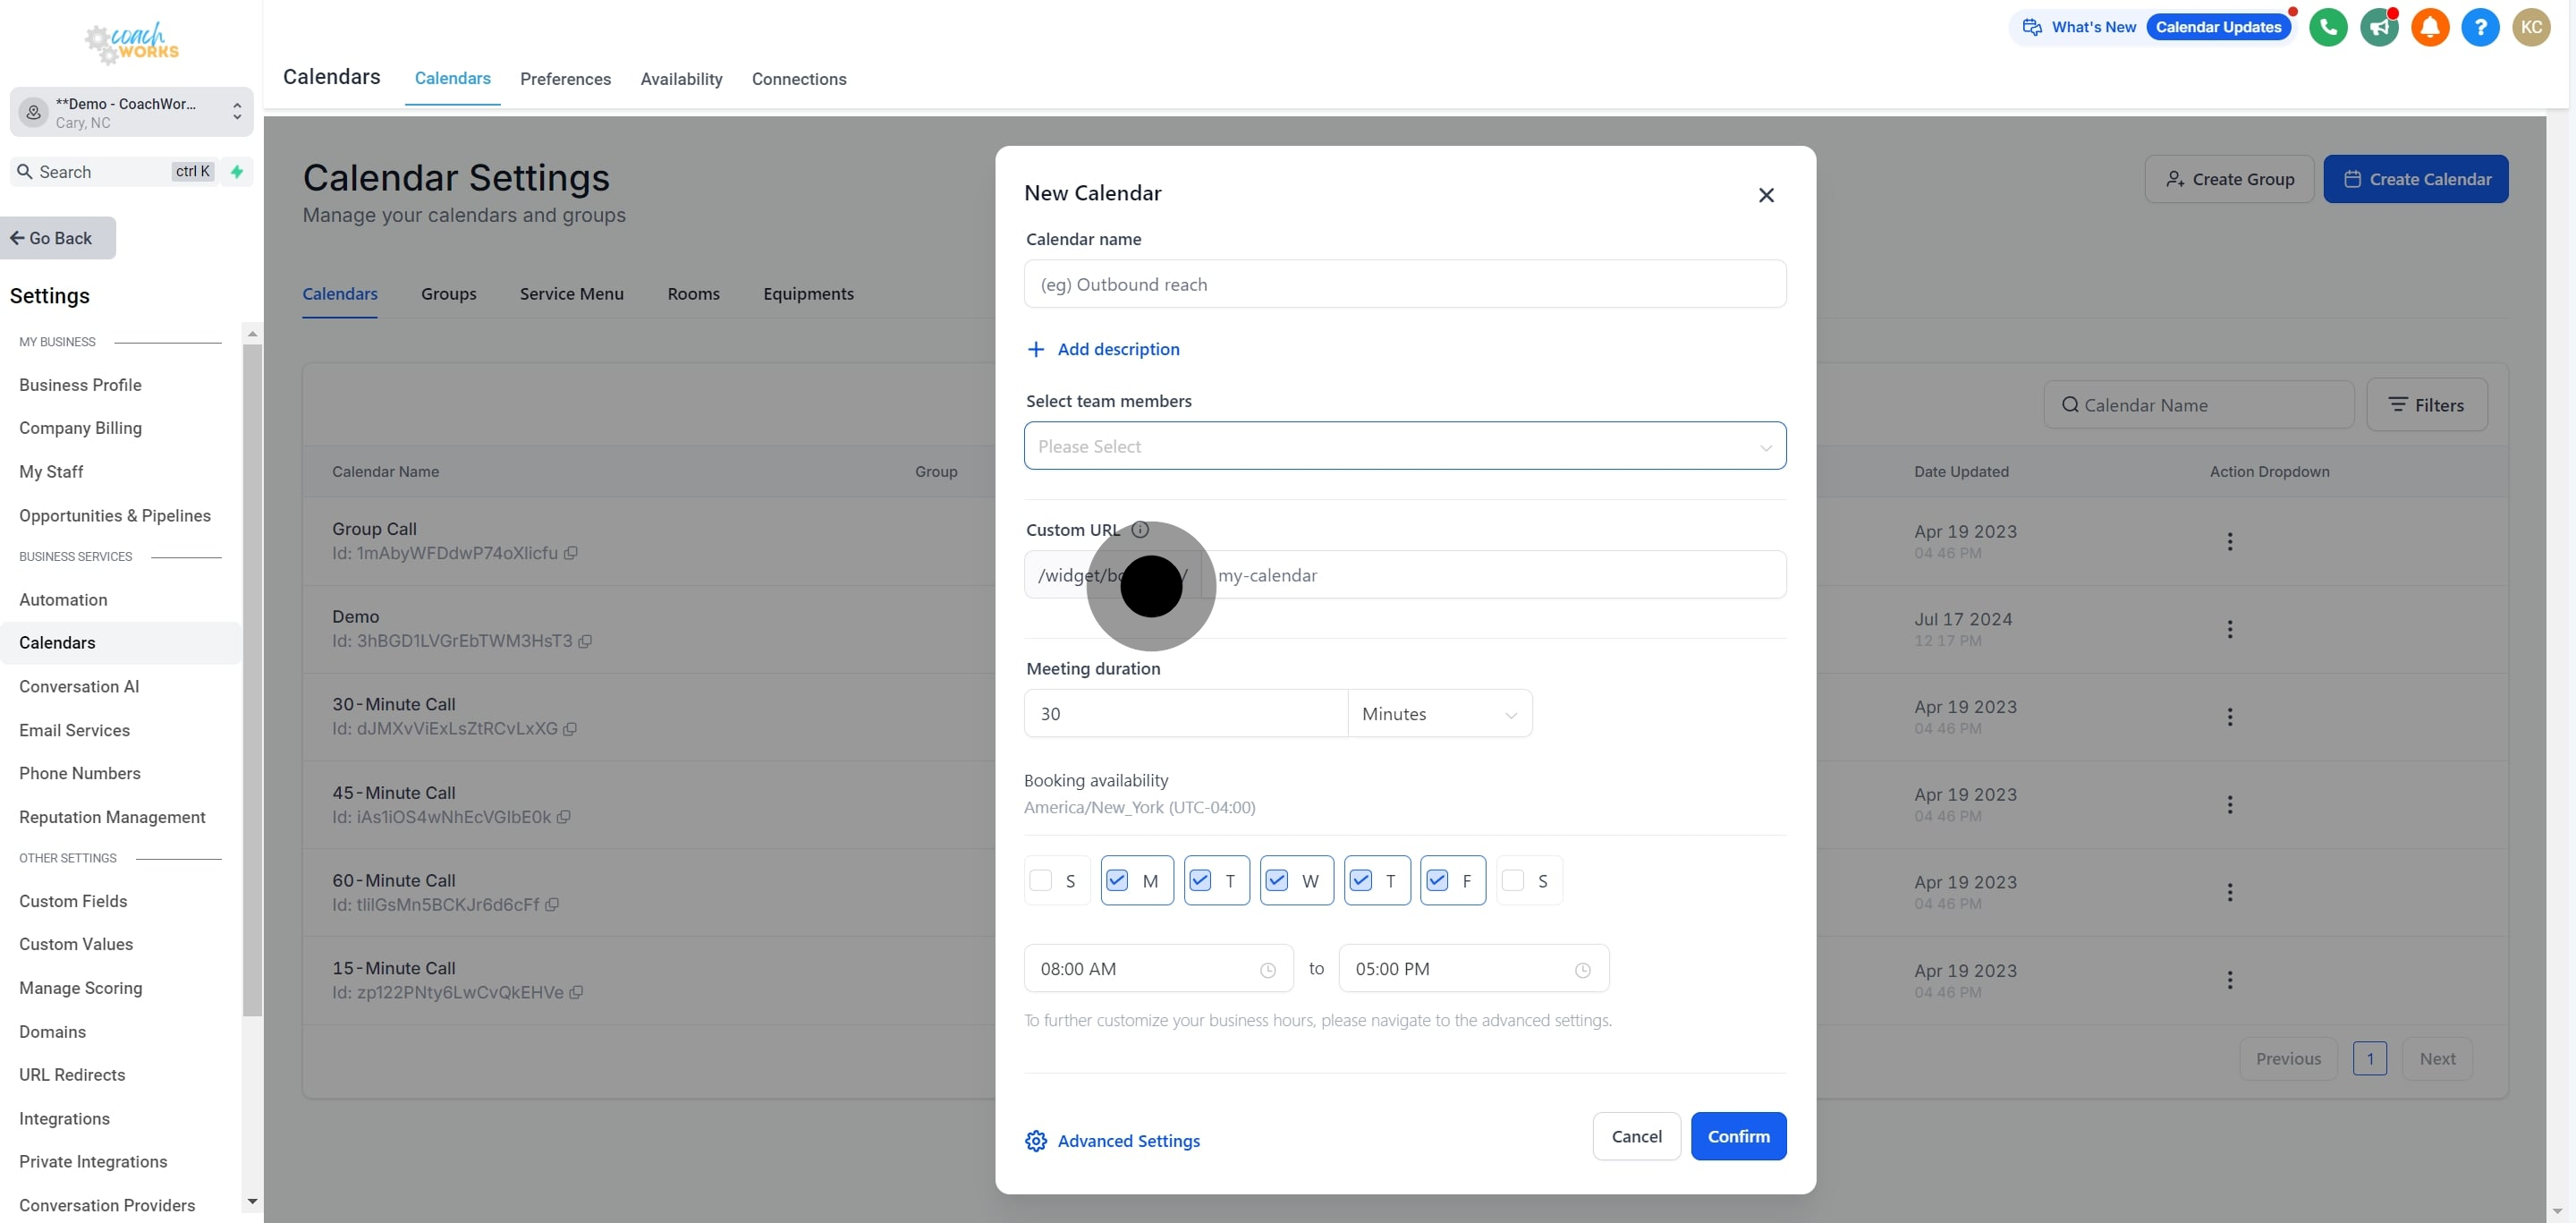Enable Sunday booking availability checkbox
2576x1223 pixels.
click(1041, 880)
